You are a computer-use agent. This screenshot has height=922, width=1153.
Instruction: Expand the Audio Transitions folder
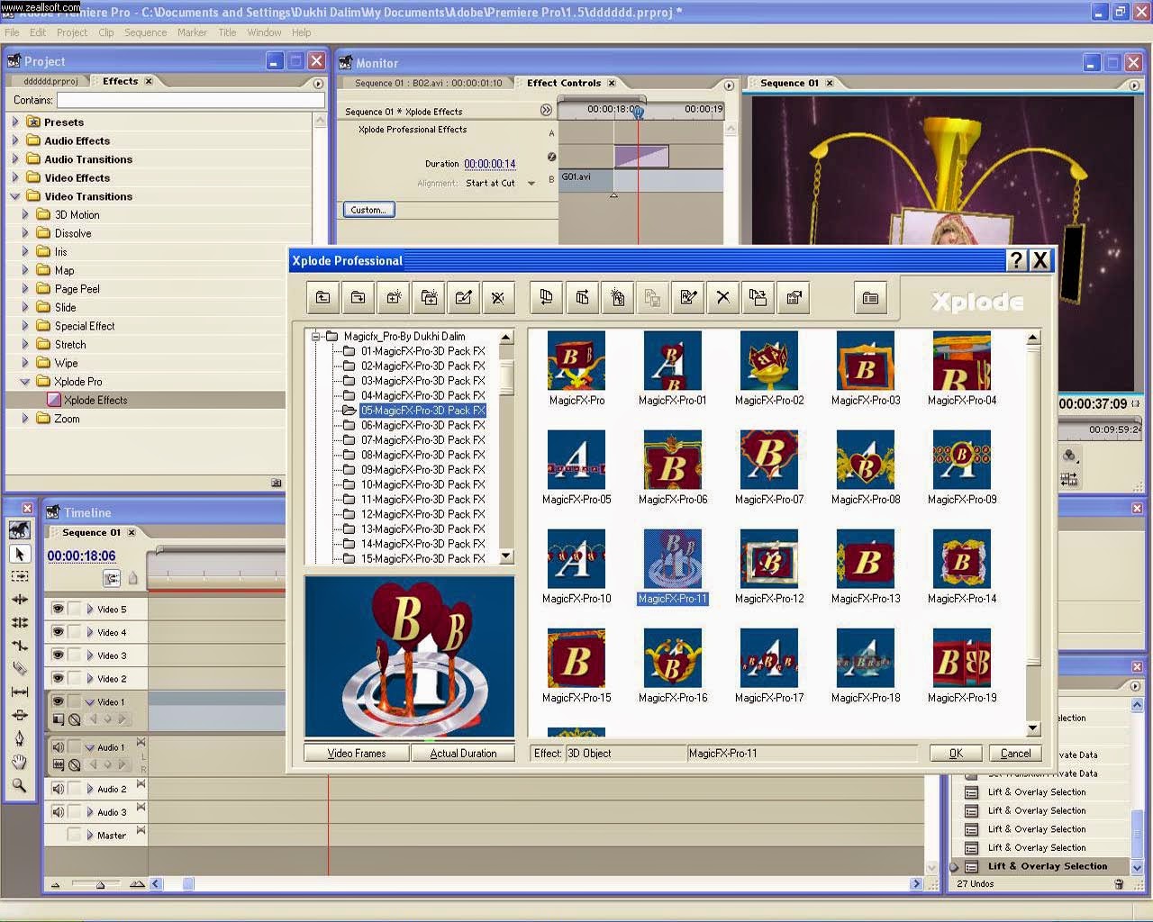coord(15,159)
